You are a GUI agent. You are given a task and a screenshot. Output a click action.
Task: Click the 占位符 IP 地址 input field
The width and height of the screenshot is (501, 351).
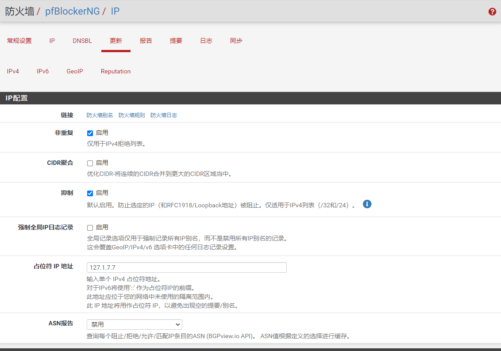[x=186, y=267]
